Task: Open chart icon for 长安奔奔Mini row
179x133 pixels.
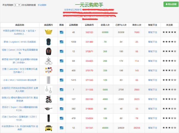Action: (x=61, y=128)
